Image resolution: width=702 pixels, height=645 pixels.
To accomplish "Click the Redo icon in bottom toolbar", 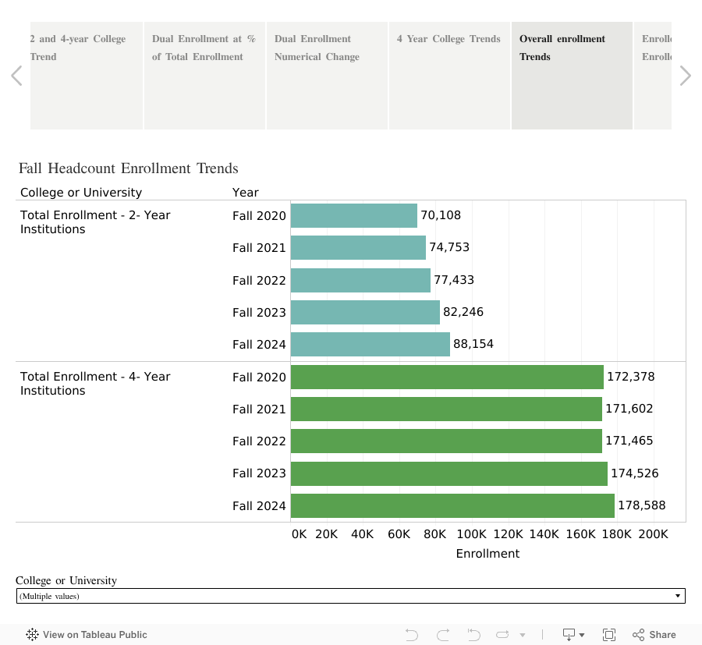I will [x=442, y=634].
